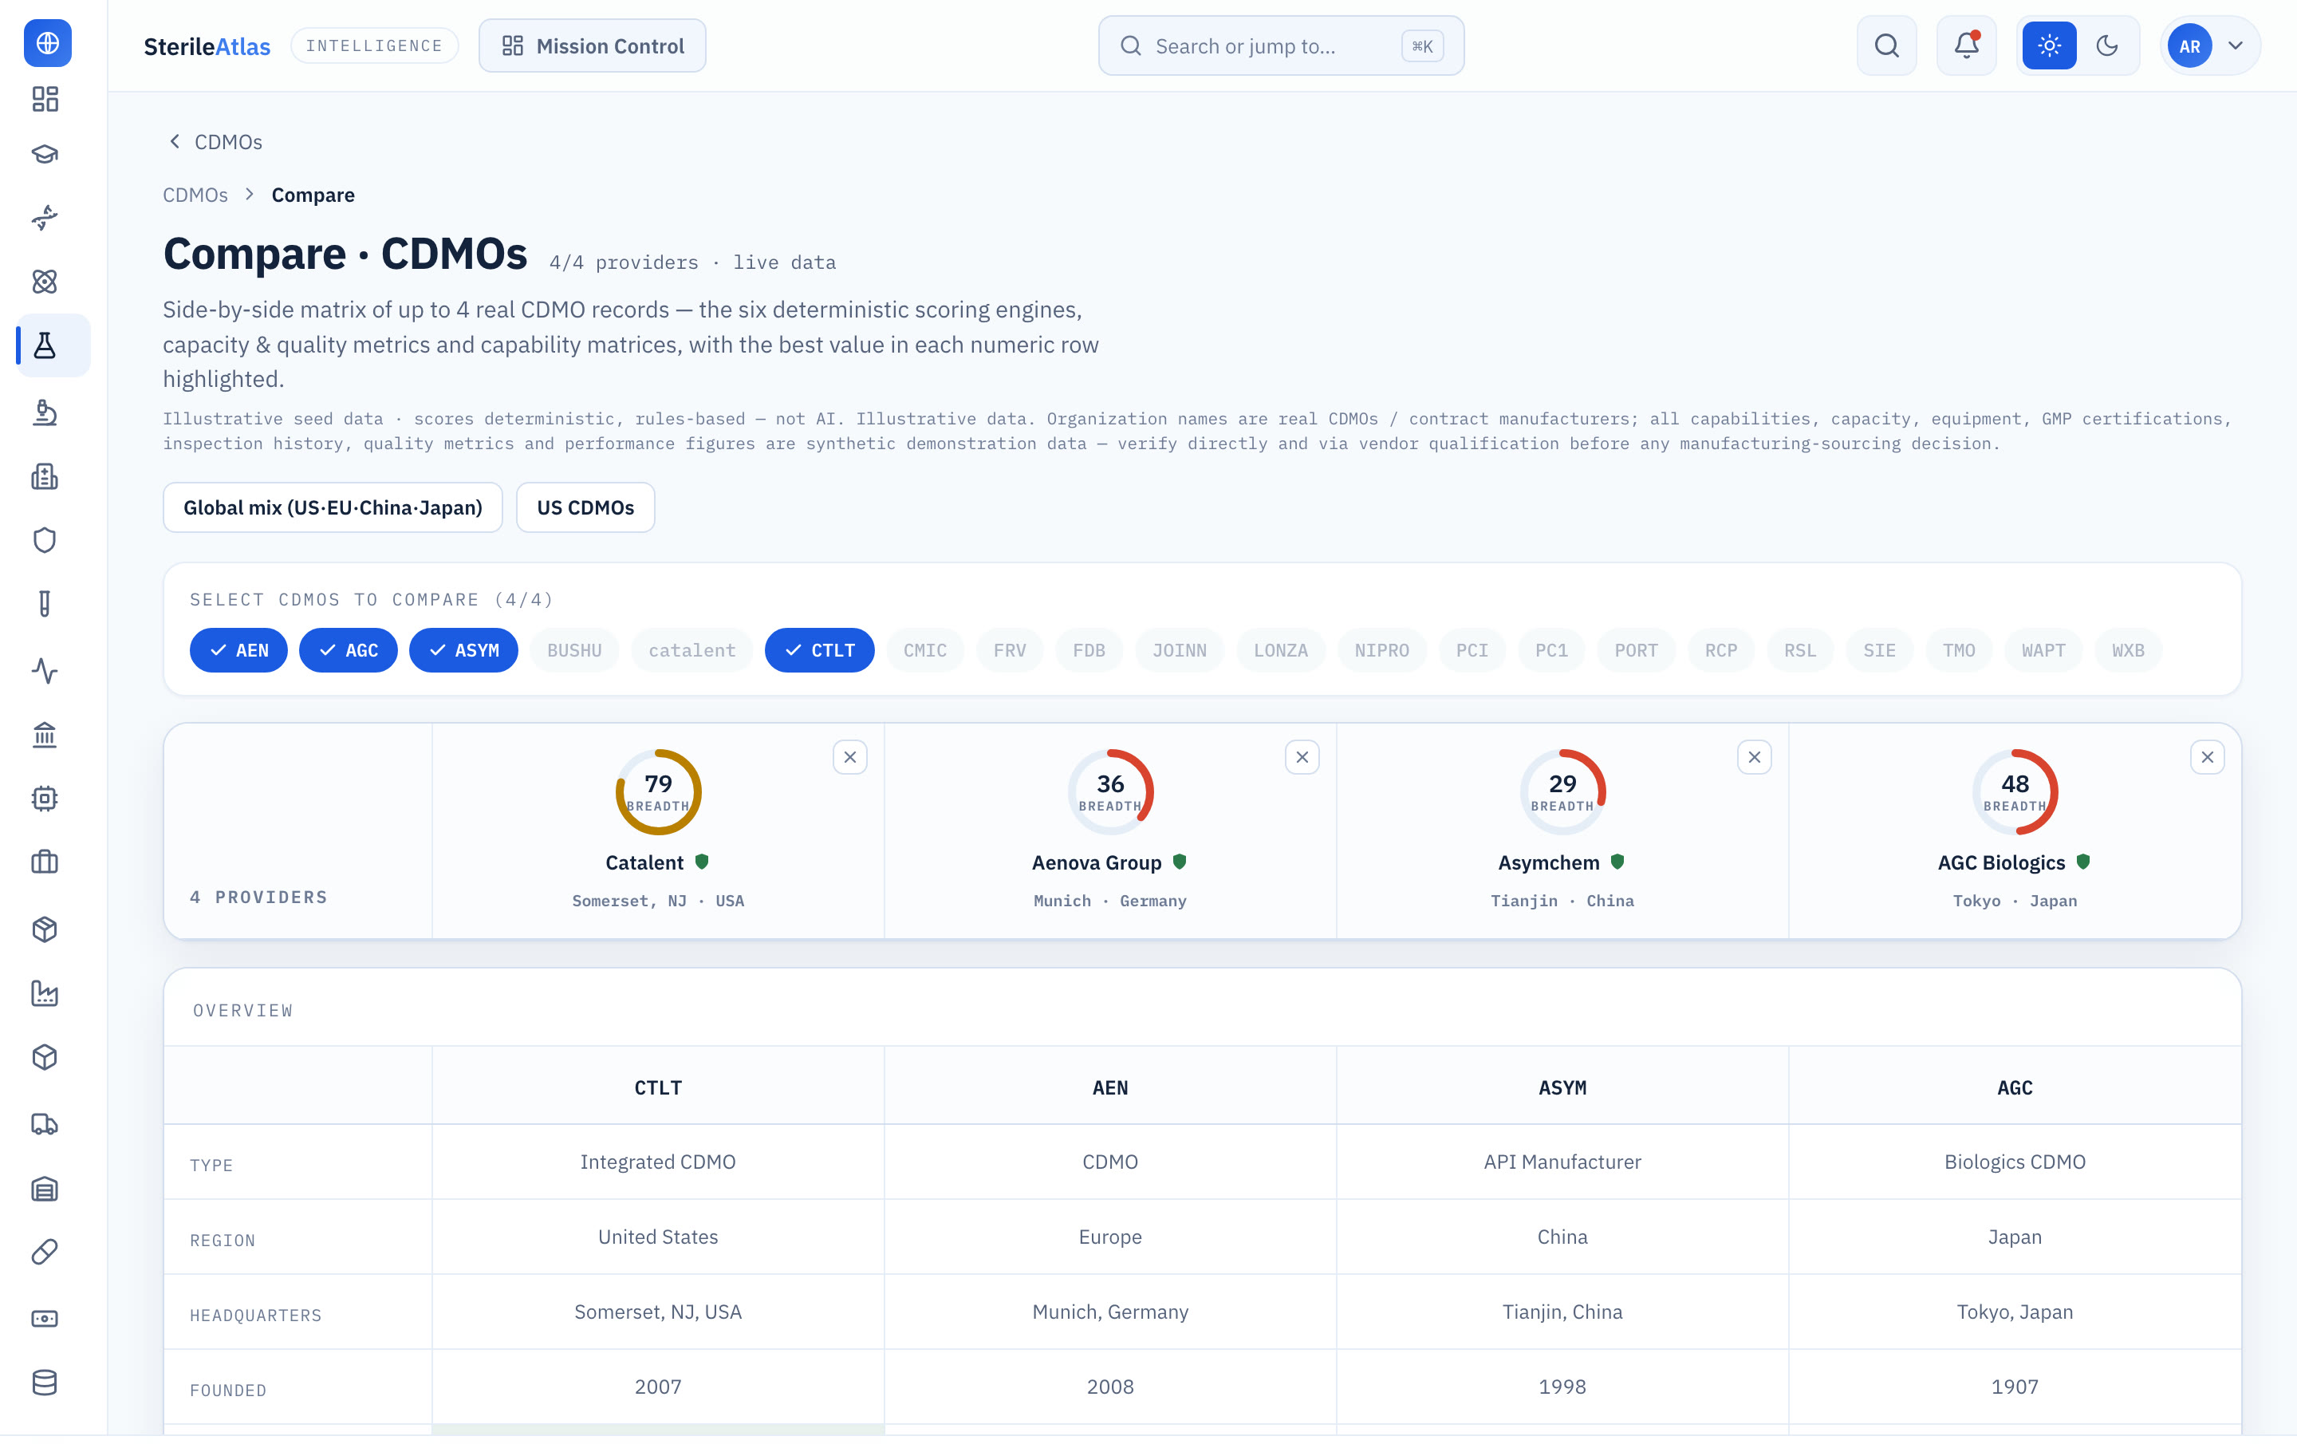Viewport: 2297px width, 1444px height.
Task: Remove Aenova Group from the comparison
Action: tap(1302, 757)
